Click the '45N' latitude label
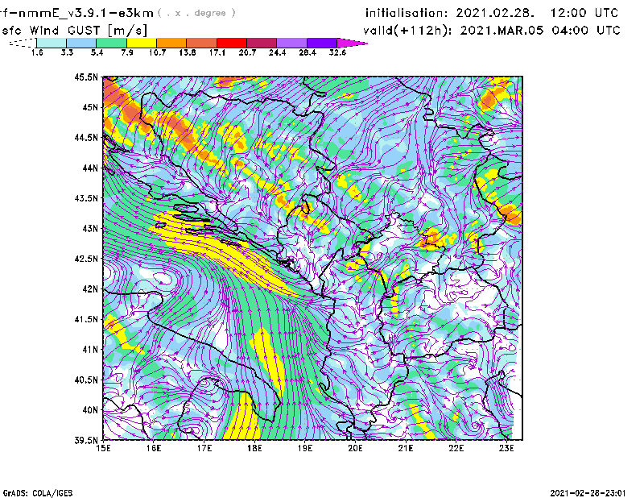The image size is (644, 498). coord(90,107)
